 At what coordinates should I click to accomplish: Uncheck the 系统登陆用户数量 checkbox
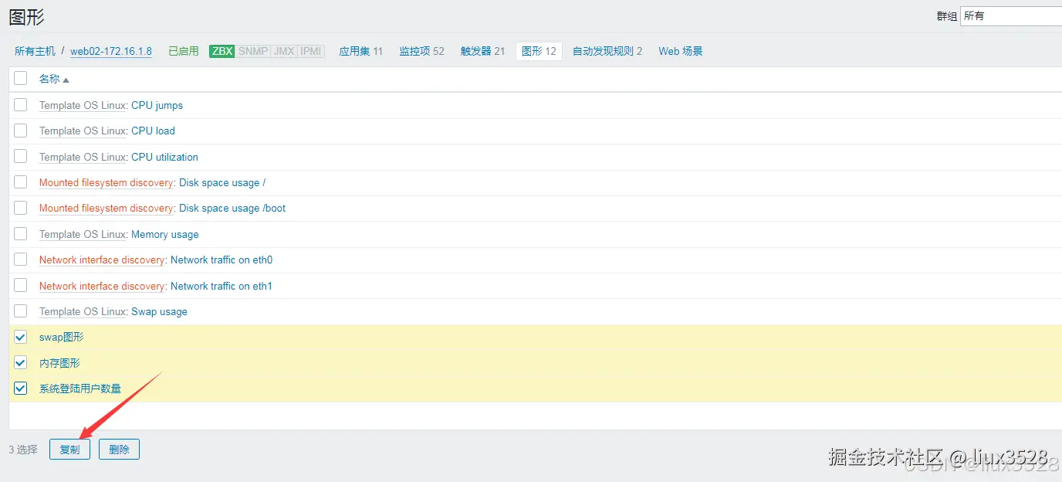(20, 388)
